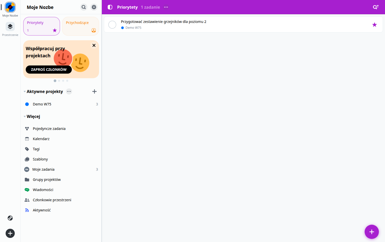Close the Współpracuj przy projektach banner
Viewport: 385px width, 242px height.
pyautogui.click(x=94, y=45)
